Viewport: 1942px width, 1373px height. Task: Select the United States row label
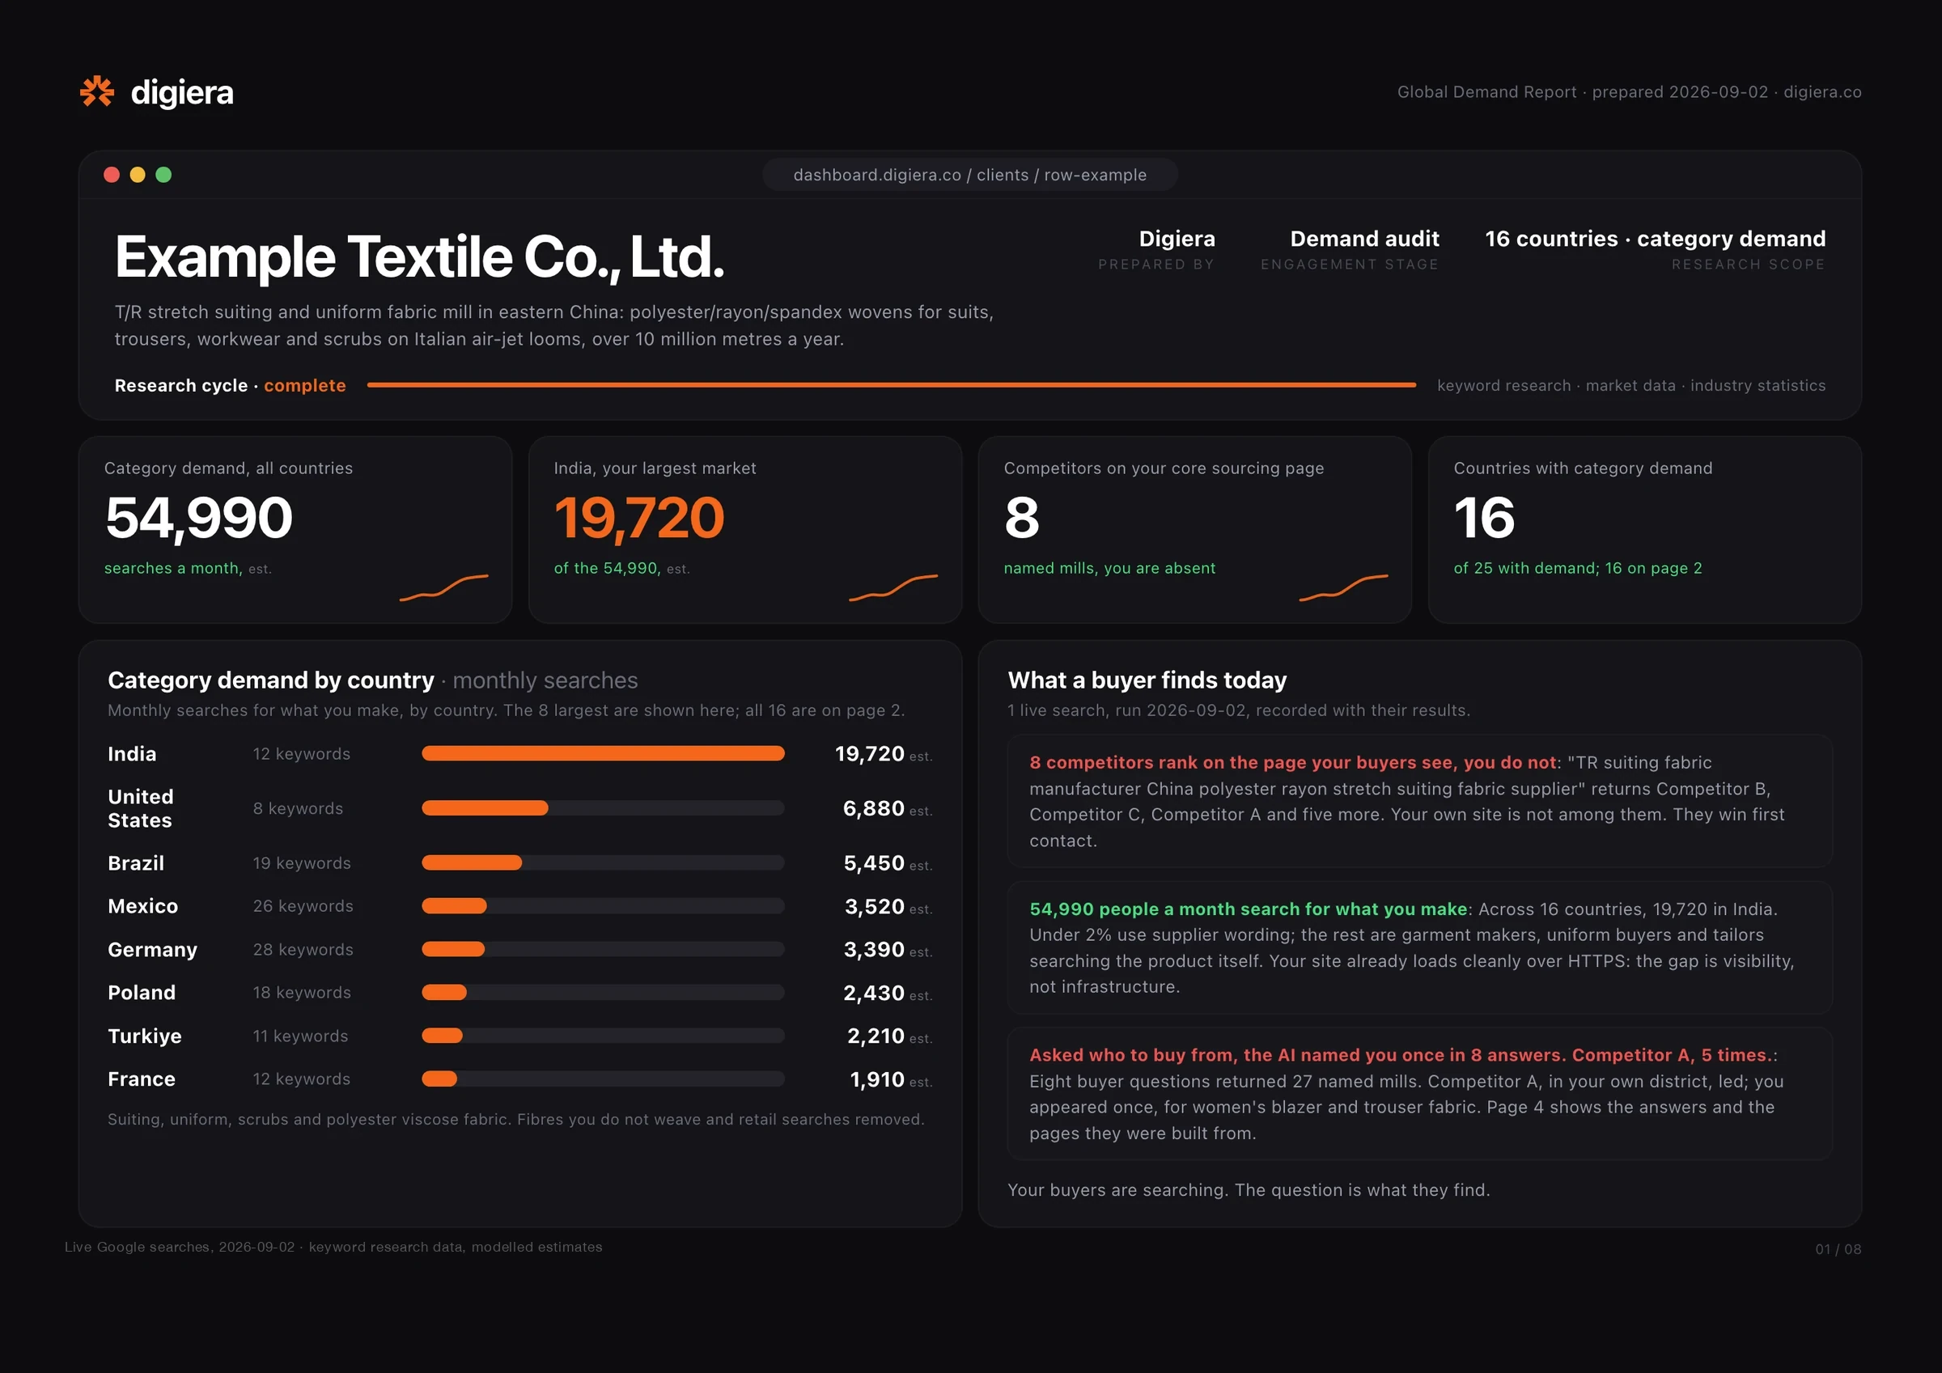(x=141, y=808)
